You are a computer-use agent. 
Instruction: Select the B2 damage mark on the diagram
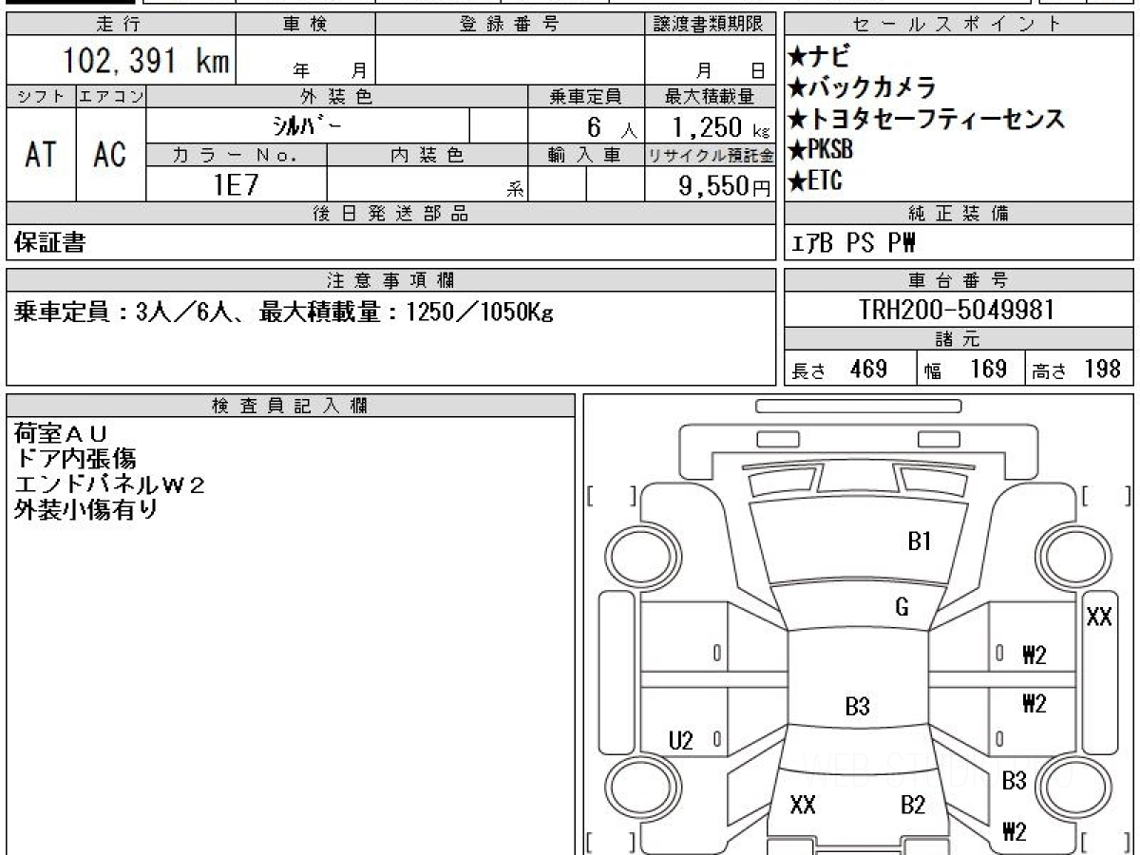pyautogui.click(x=913, y=806)
